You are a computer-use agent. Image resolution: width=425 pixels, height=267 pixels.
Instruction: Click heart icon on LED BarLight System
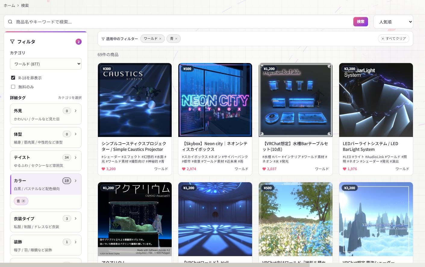345,169
